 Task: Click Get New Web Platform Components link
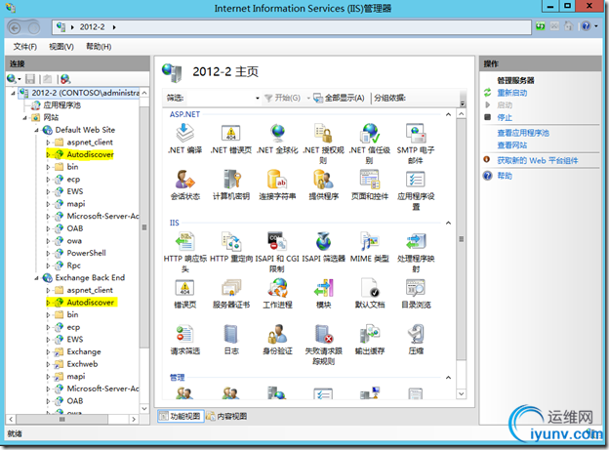[538, 160]
